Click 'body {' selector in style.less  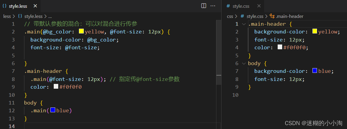(x=33, y=103)
